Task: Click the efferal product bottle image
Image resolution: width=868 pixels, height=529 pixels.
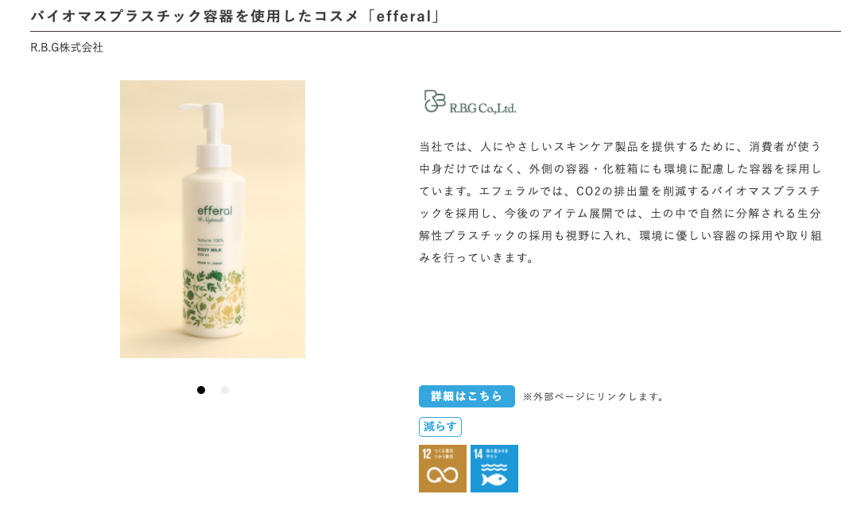Action: click(212, 219)
